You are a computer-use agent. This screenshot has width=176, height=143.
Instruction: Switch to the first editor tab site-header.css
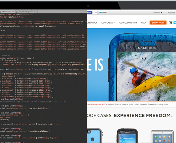point(8,12)
